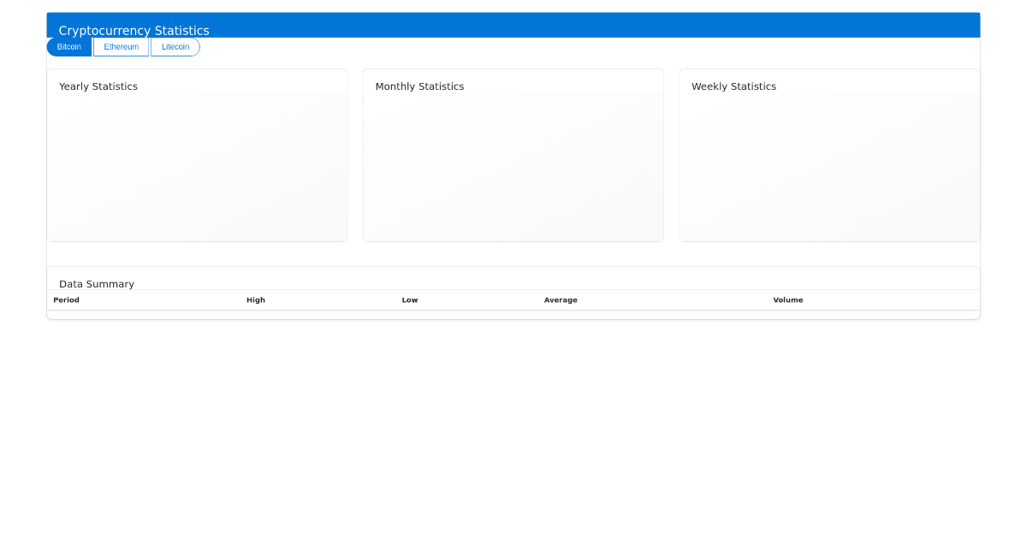Screen dimensions: 1027x539
Task: Sort by the Low column header
Action: 409,299
